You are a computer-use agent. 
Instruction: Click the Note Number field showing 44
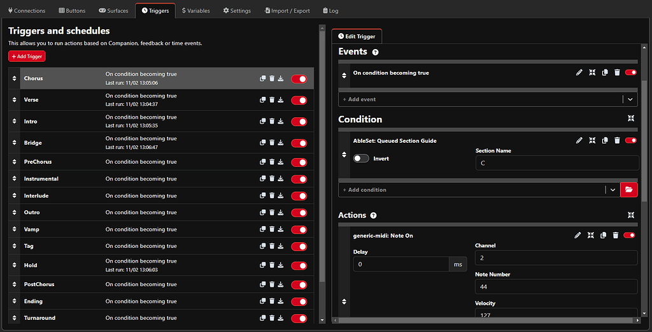[556, 287]
